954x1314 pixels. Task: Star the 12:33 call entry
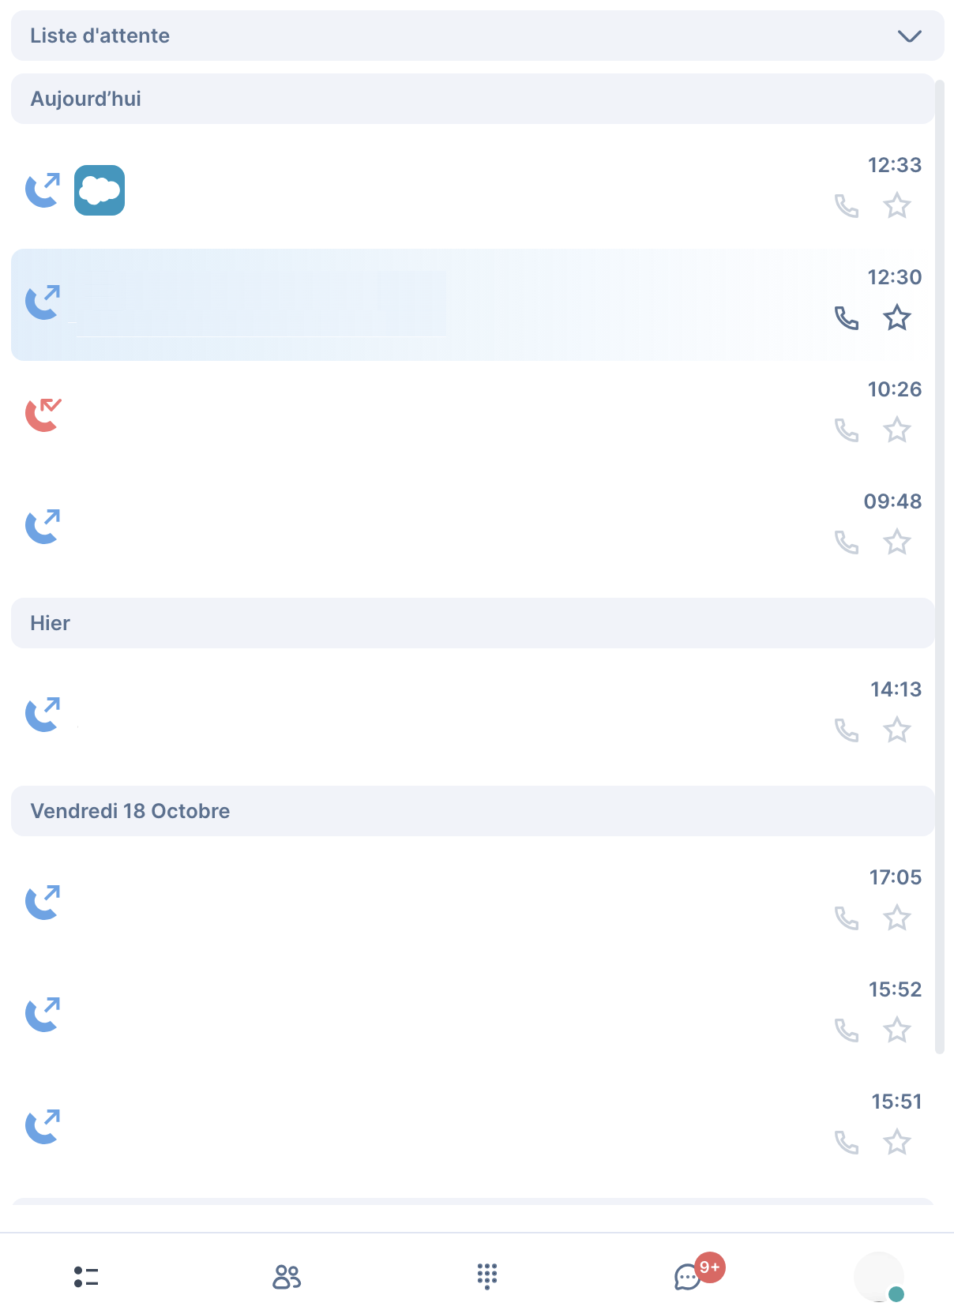897,206
